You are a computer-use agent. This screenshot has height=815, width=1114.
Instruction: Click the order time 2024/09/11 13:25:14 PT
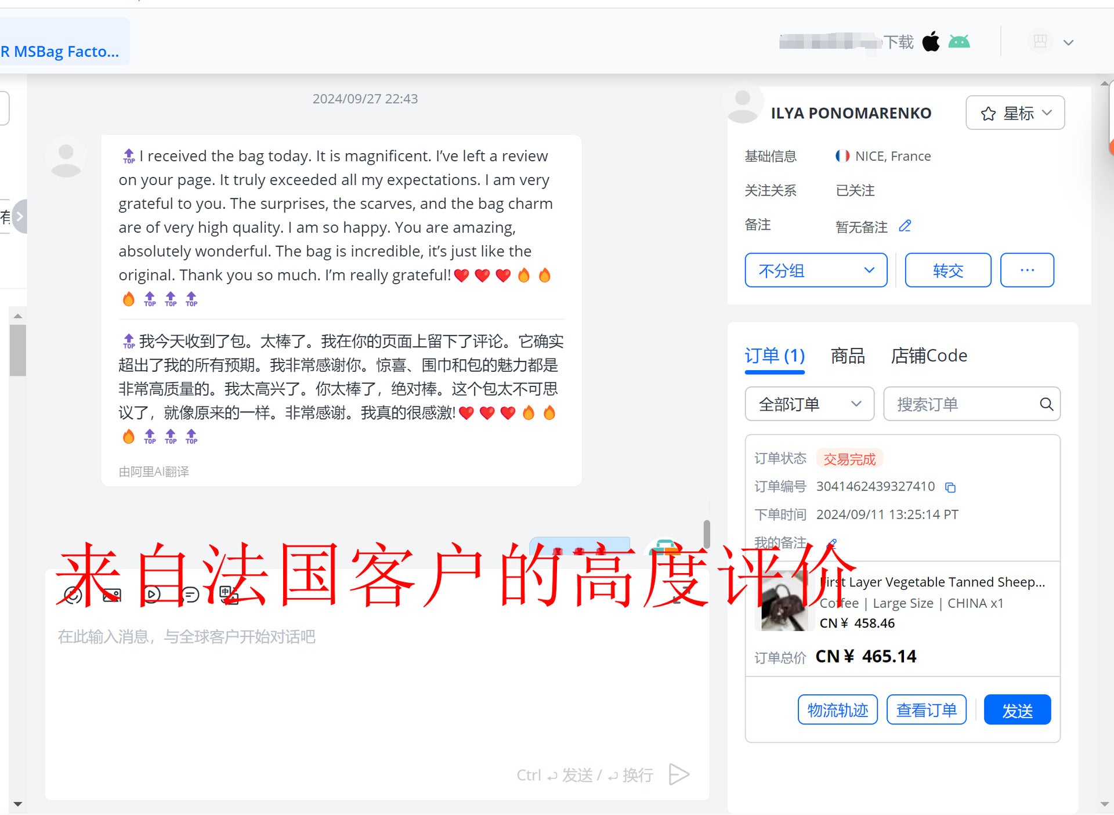pyautogui.click(x=887, y=515)
